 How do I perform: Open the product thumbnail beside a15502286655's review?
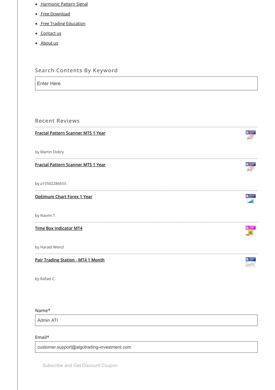tap(251, 167)
